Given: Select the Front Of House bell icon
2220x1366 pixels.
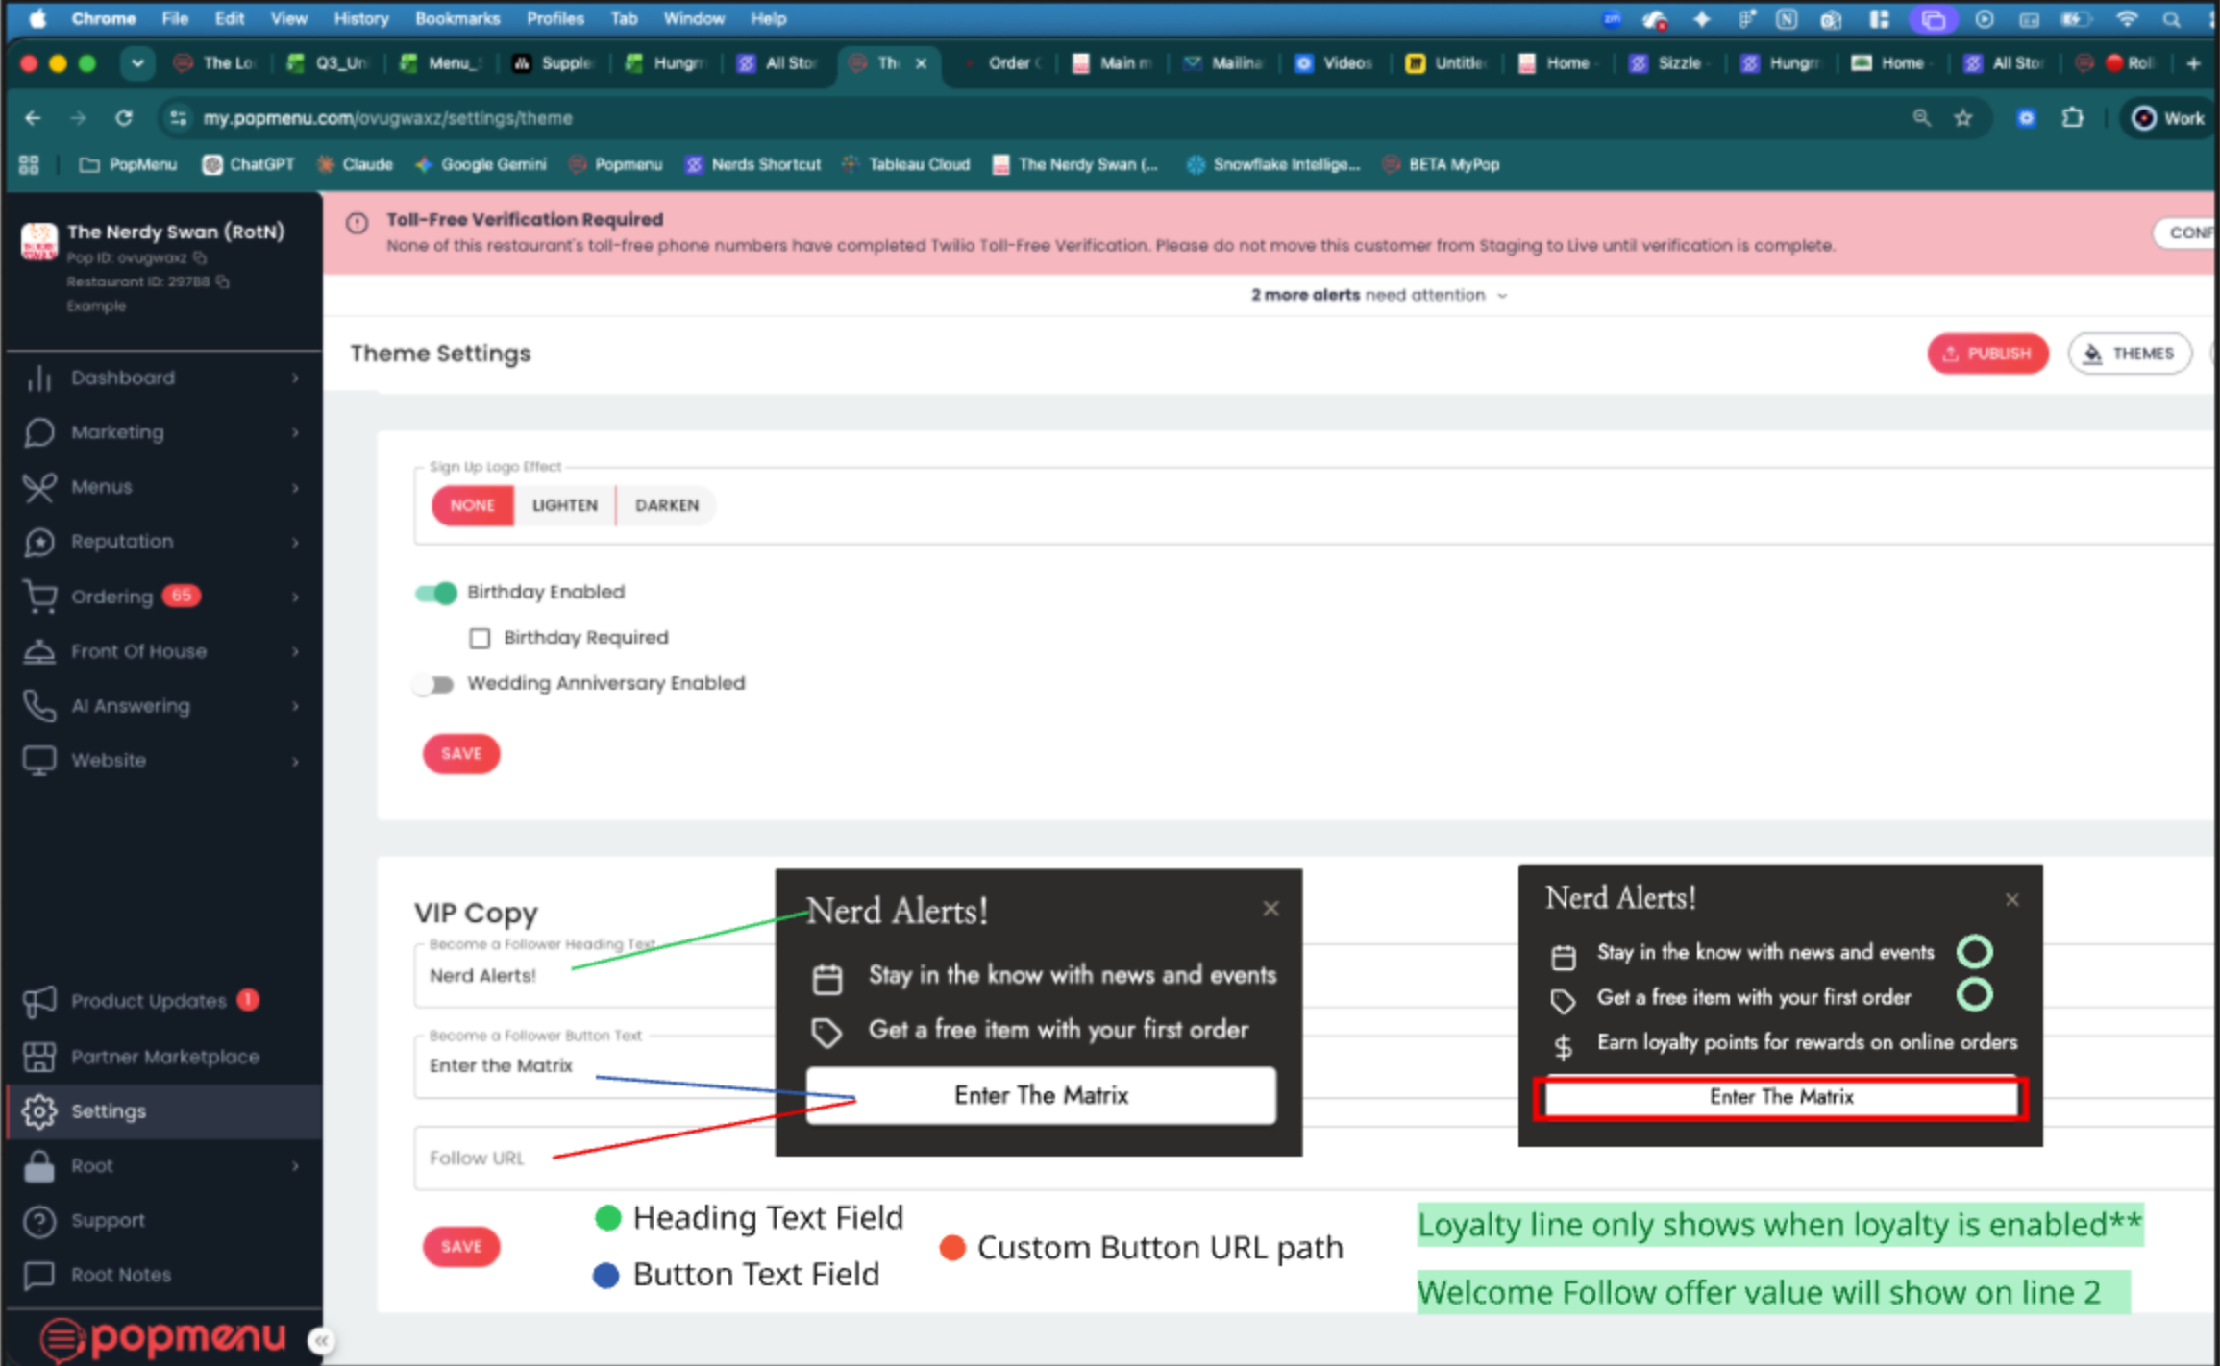Looking at the screenshot, I should [39, 651].
